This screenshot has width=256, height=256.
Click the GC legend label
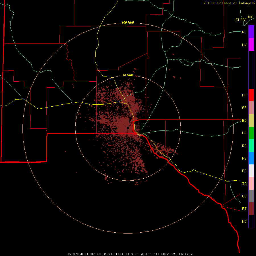[x=244, y=196]
